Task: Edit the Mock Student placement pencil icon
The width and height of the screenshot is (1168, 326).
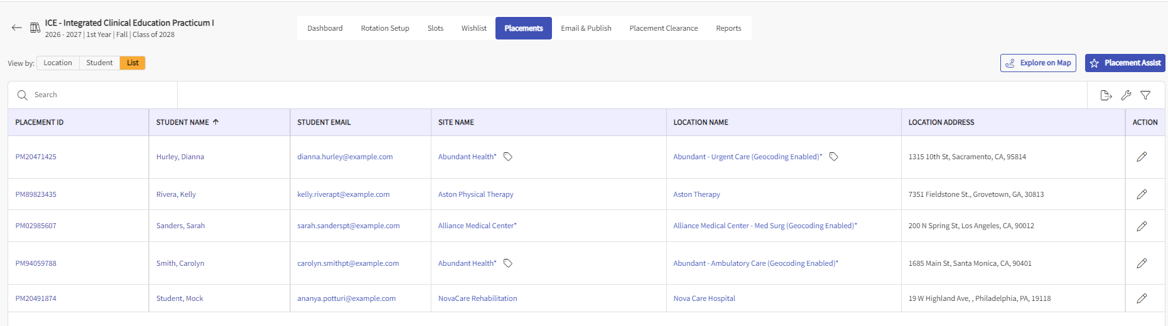Action: tap(1142, 298)
